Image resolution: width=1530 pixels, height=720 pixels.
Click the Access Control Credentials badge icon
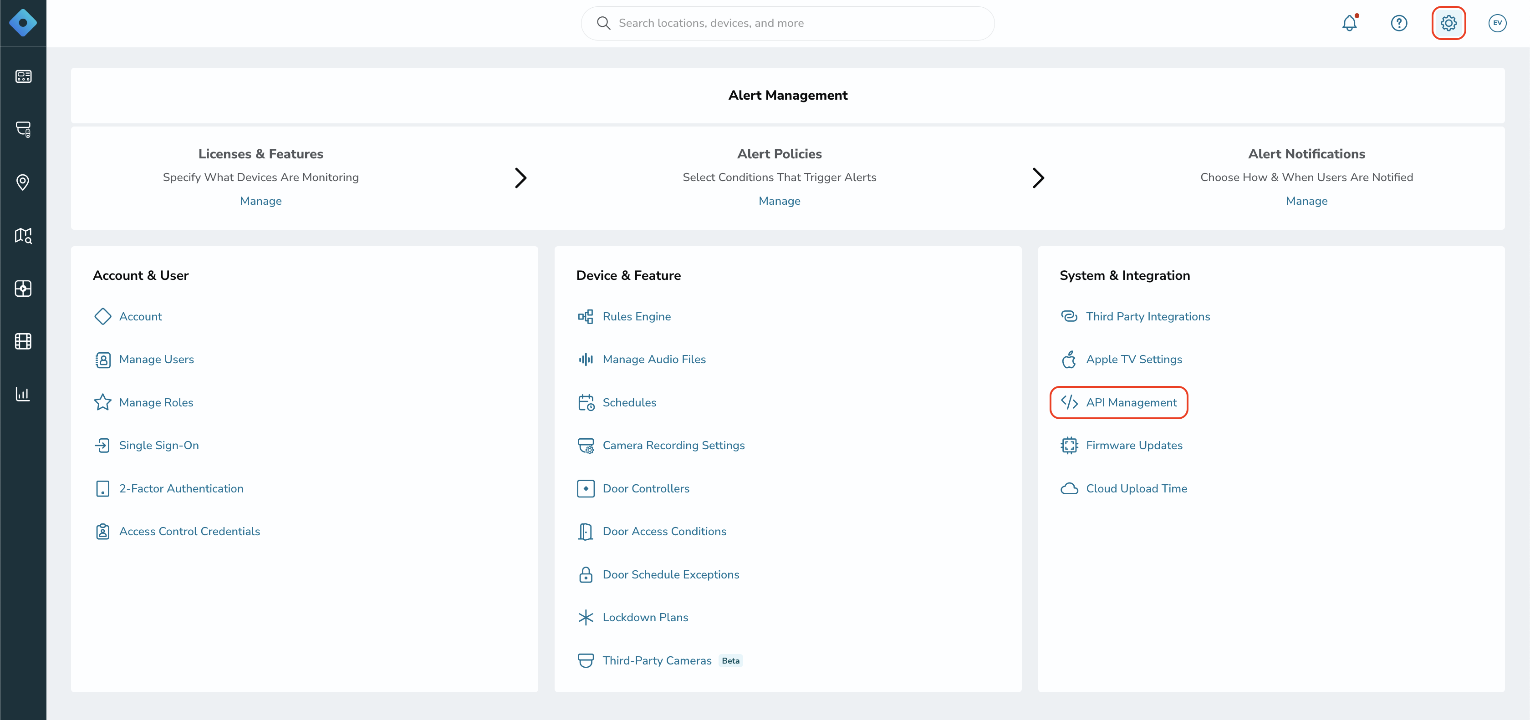[103, 531]
